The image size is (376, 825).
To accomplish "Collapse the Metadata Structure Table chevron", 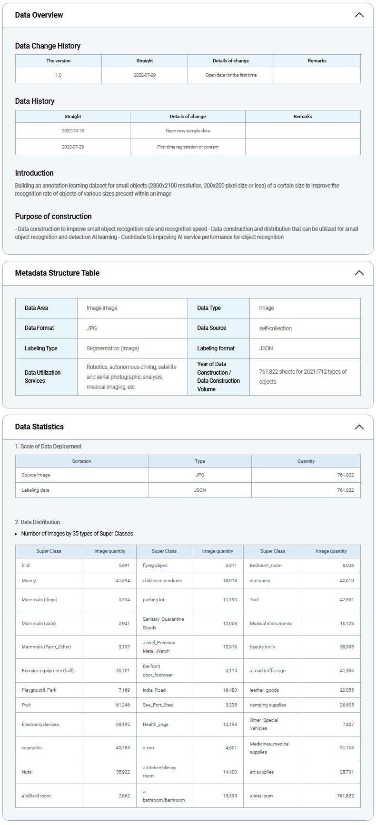I will coord(359,273).
